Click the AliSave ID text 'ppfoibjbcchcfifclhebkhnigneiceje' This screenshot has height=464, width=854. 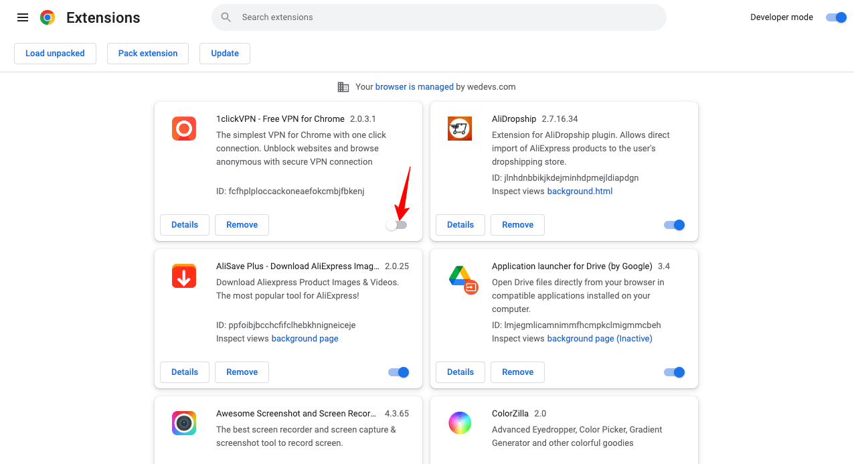(292, 325)
